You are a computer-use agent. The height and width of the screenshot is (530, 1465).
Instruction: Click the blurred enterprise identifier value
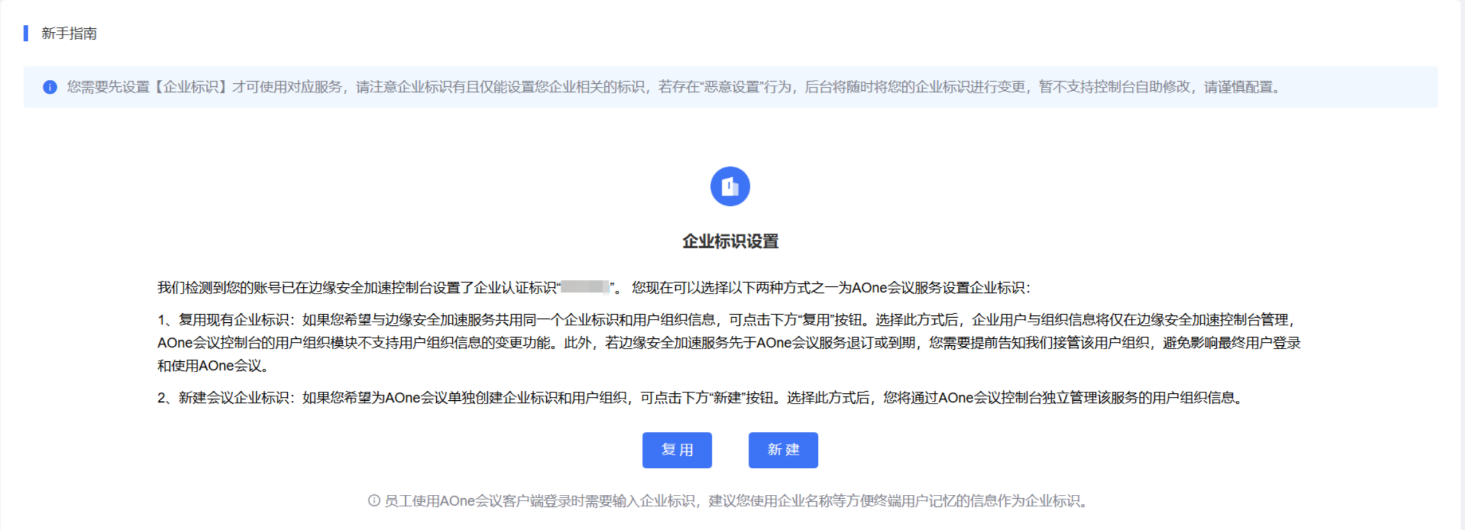tap(585, 287)
